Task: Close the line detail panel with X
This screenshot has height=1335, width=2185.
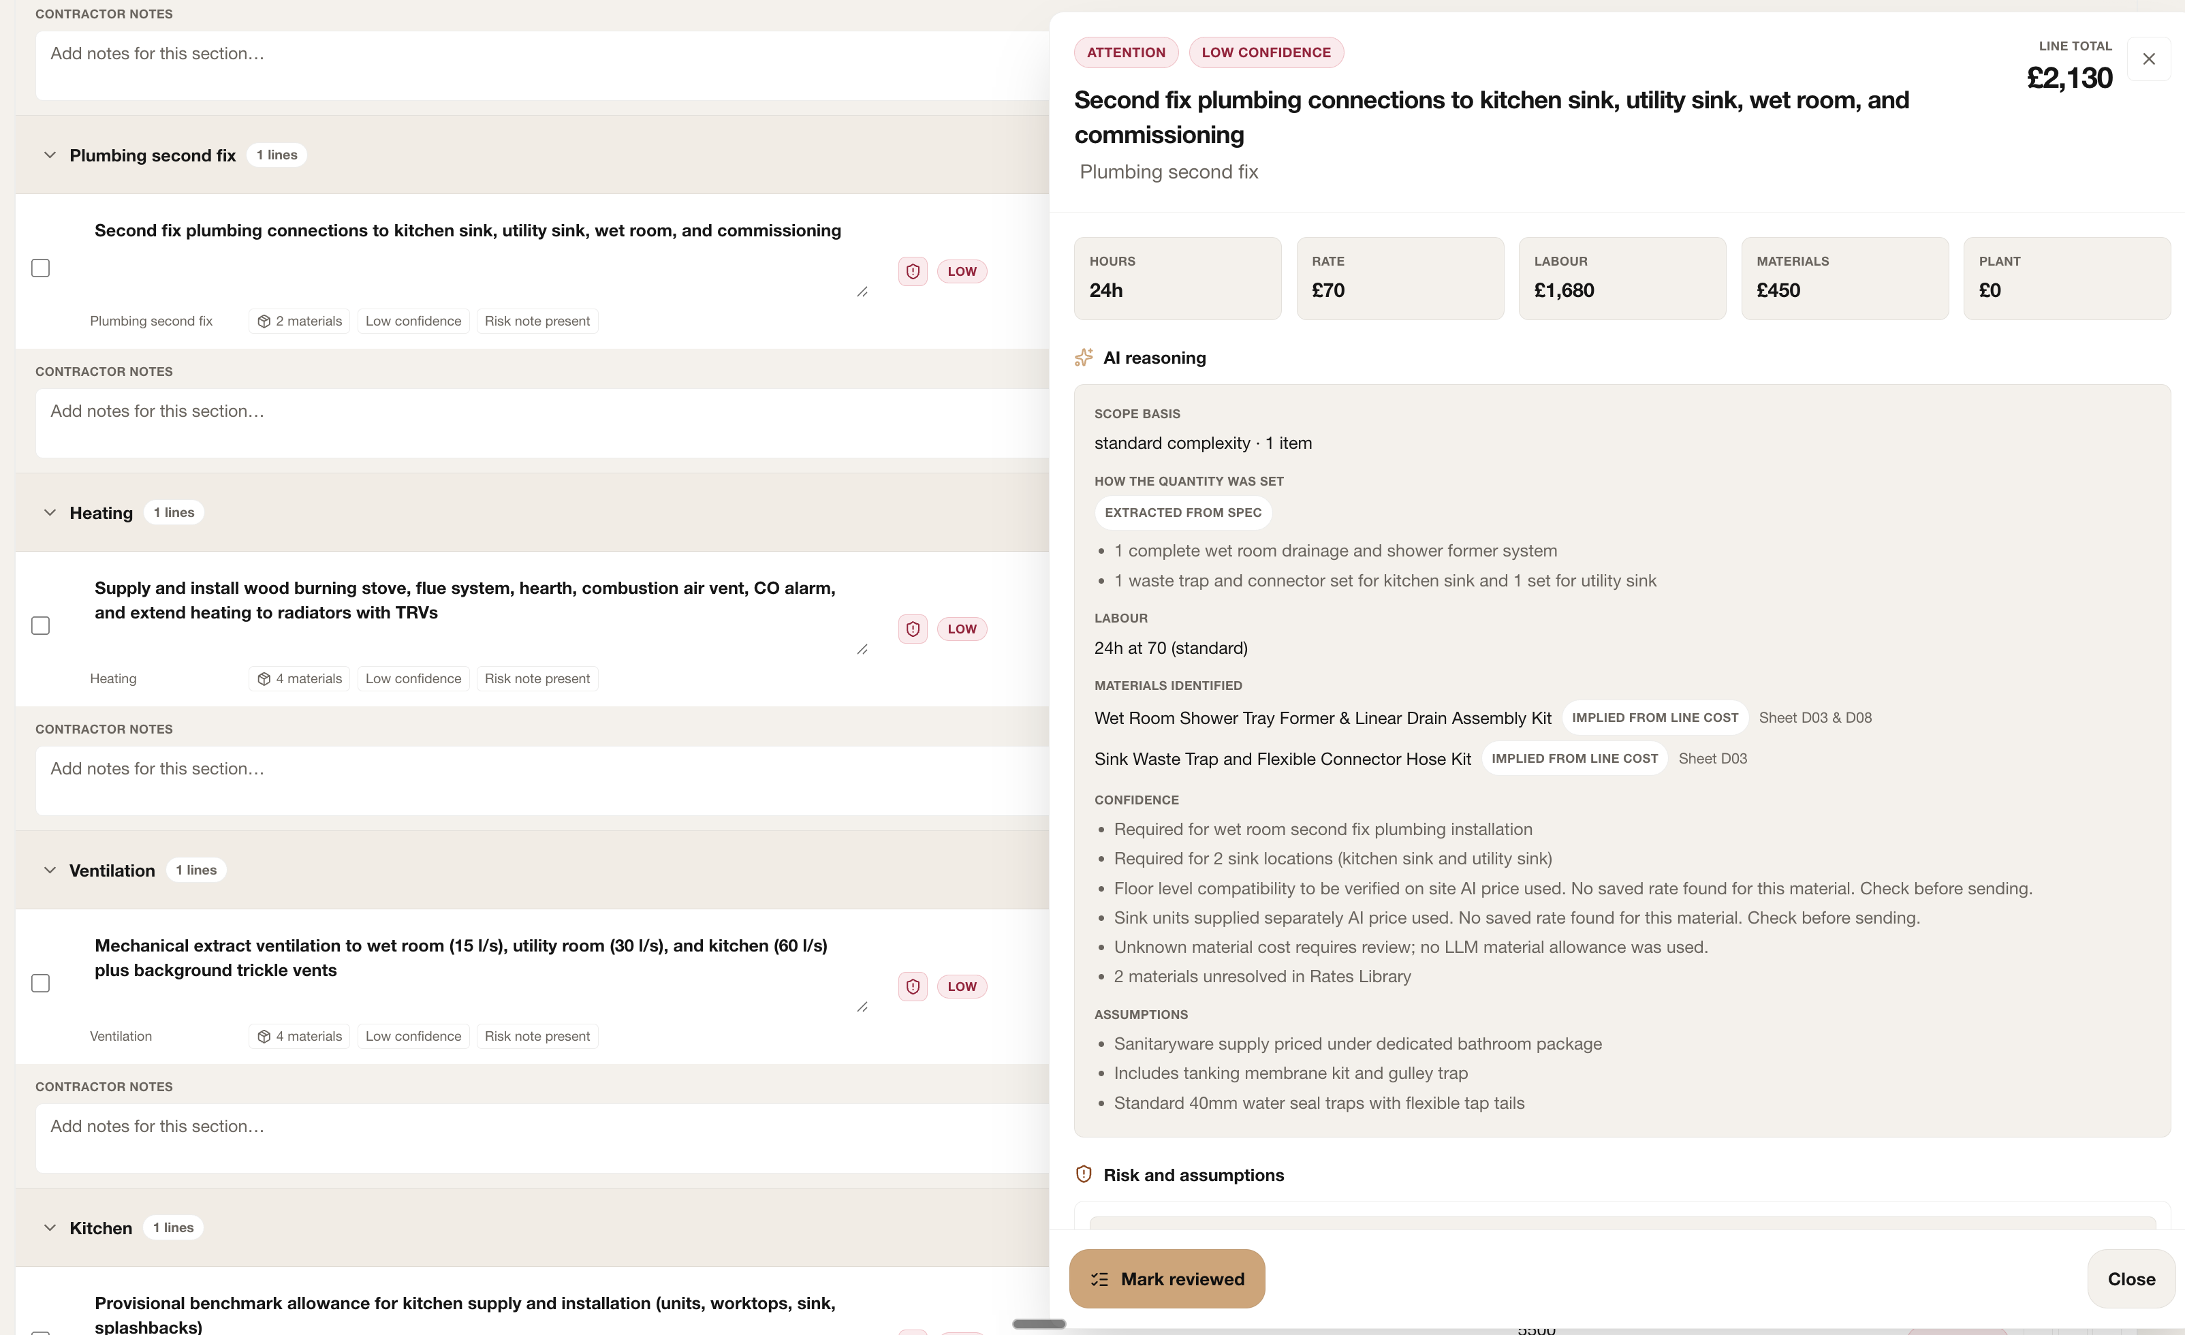Action: tap(2148, 59)
